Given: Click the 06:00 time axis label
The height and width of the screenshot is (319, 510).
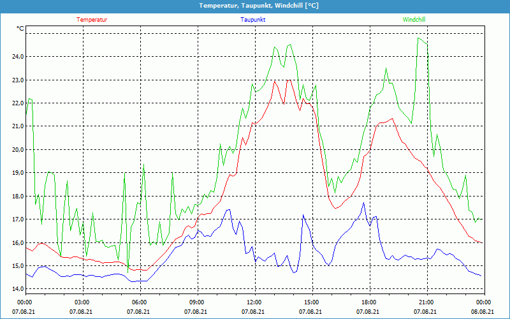Looking at the screenshot, I should coord(138,302).
